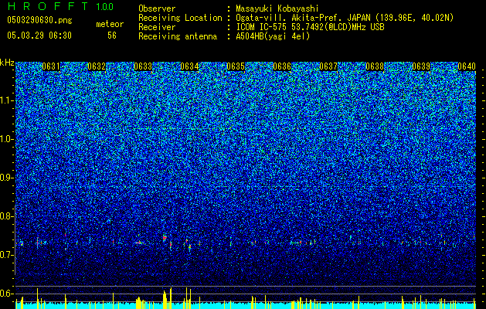Click the 0.8 frequency axis label
This screenshot has width=486, height=309.
click(6, 216)
